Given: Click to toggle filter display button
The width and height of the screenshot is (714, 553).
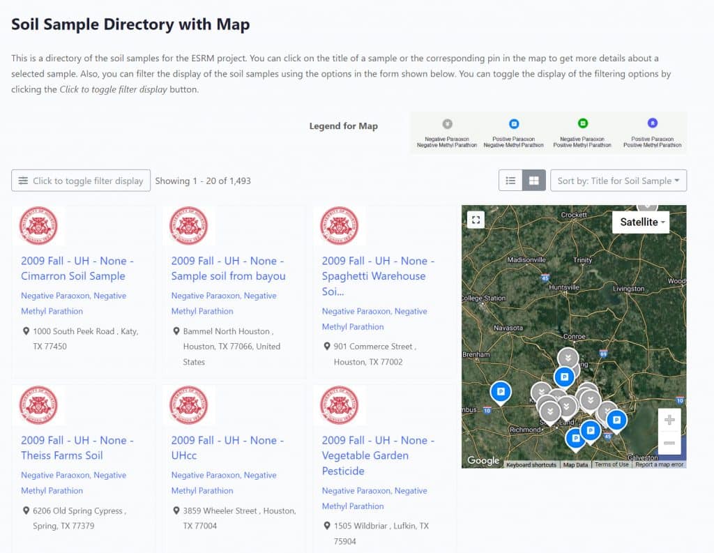Looking at the screenshot, I should [81, 181].
